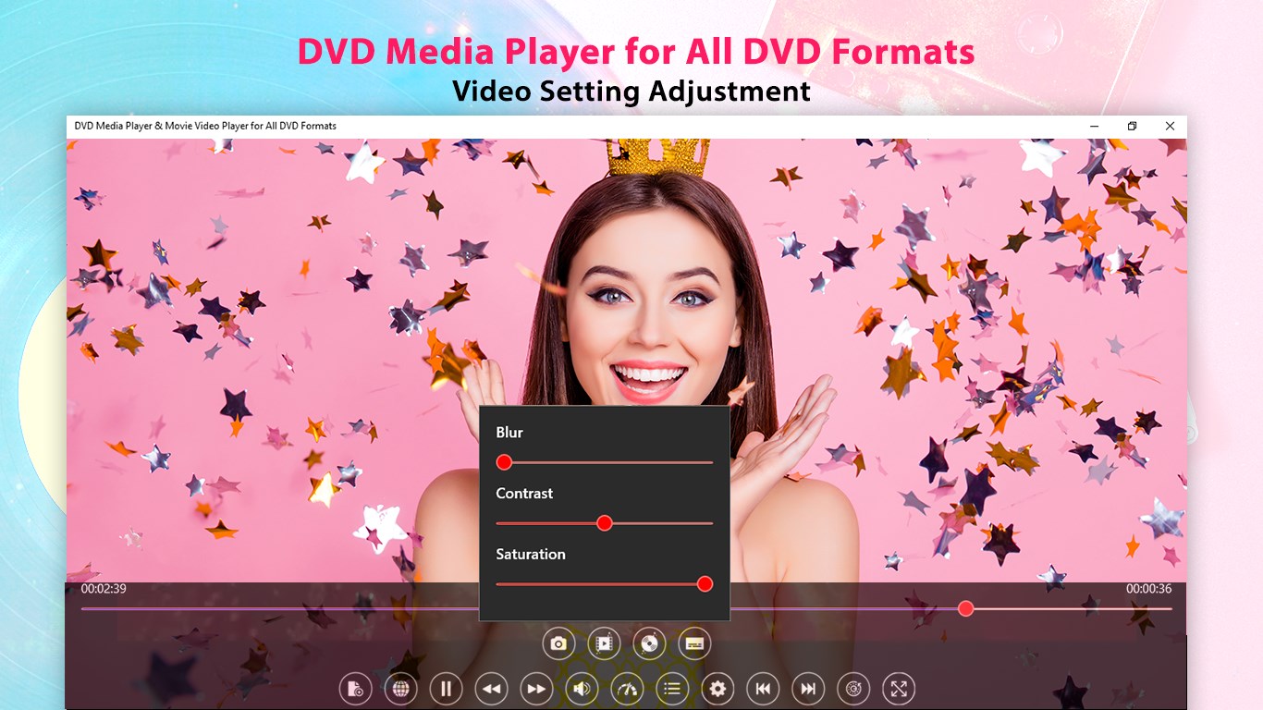Skip to the next track
Screen dimensions: 1263x710
pyautogui.click(x=808, y=689)
